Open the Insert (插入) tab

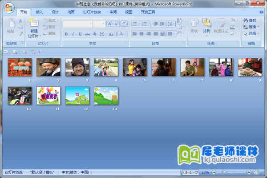(x=40, y=12)
